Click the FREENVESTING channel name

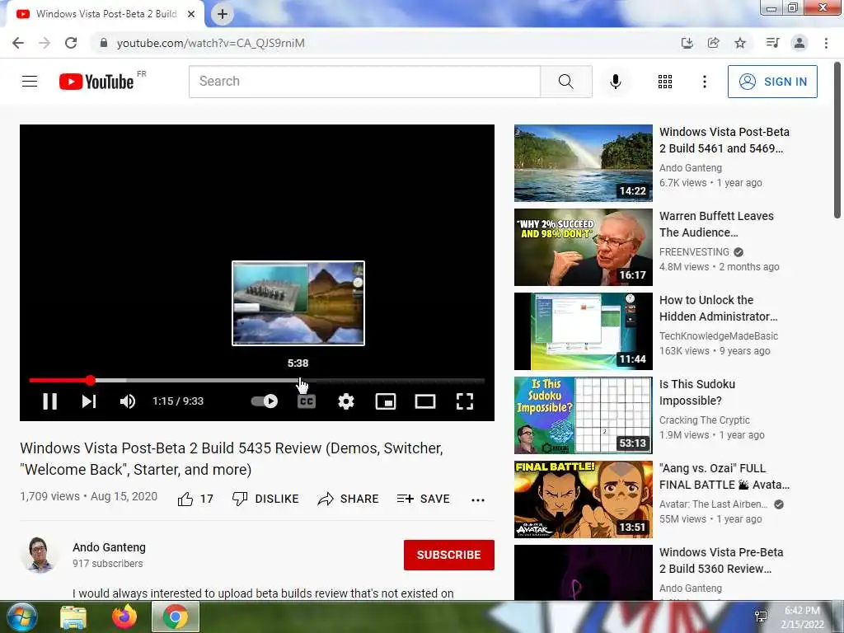coord(694,252)
